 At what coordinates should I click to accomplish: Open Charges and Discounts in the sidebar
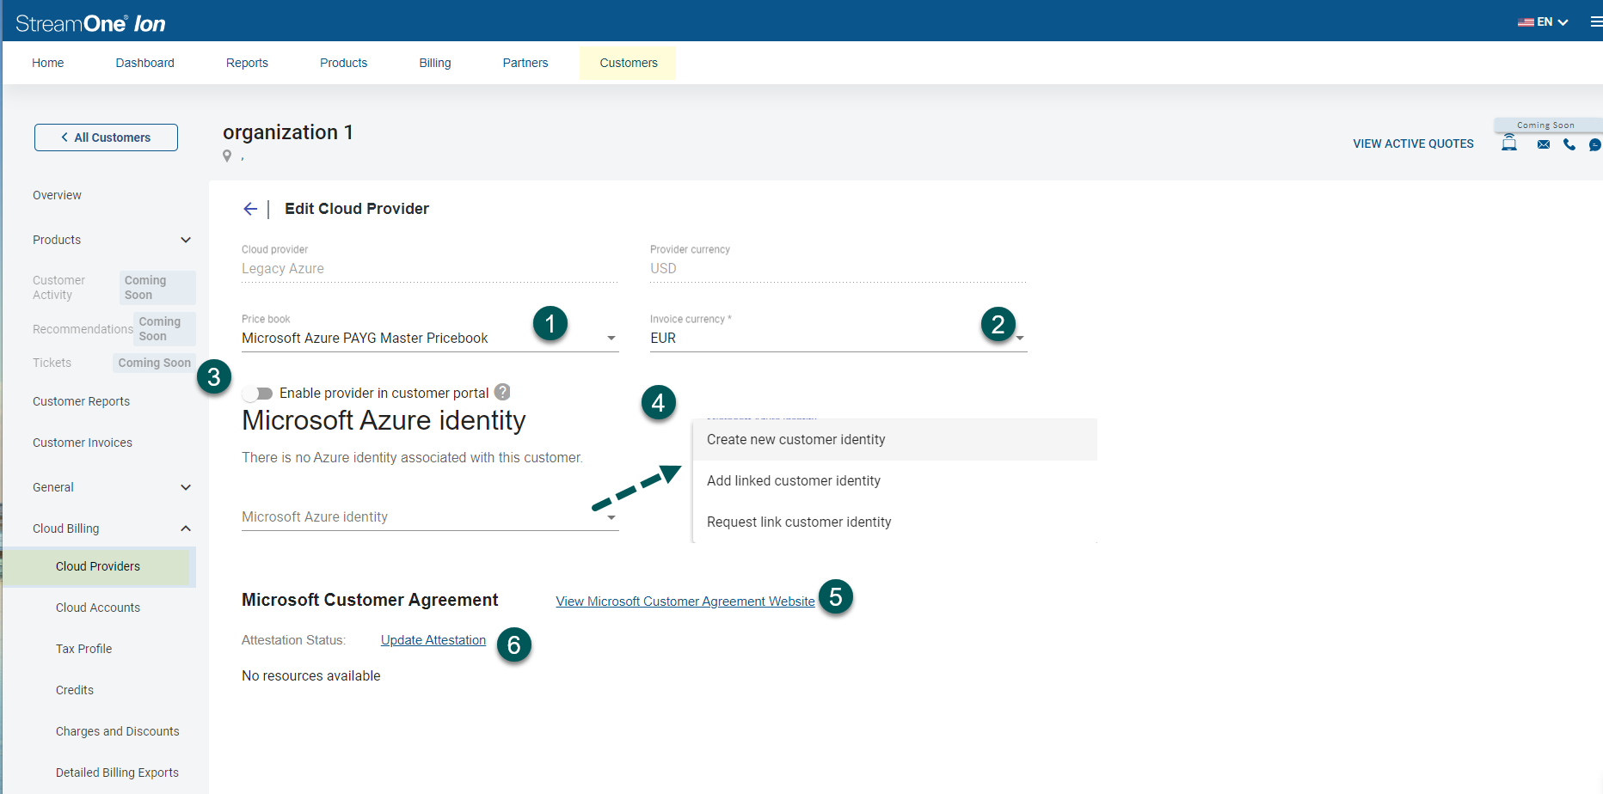point(118,731)
